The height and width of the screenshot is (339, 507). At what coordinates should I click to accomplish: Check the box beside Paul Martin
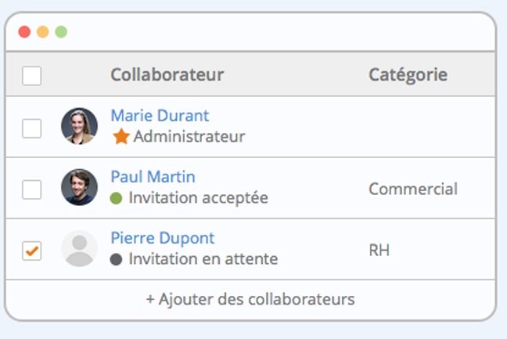31,189
